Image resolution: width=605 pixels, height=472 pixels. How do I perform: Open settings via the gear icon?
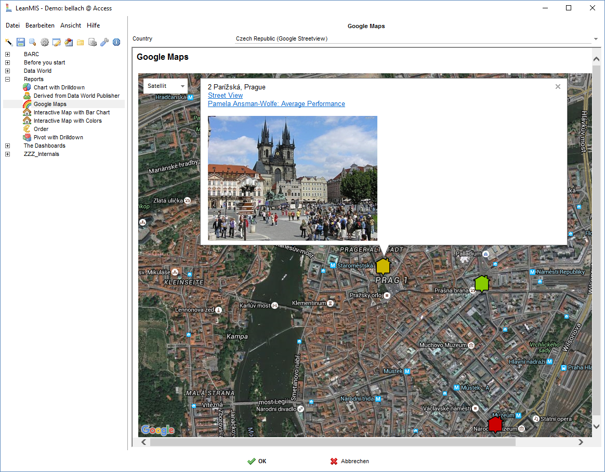point(45,42)
